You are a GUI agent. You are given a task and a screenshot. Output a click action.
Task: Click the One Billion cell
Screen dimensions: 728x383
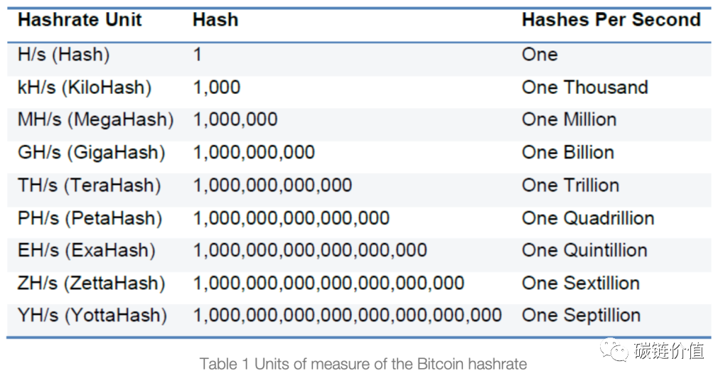pos(567,152)
